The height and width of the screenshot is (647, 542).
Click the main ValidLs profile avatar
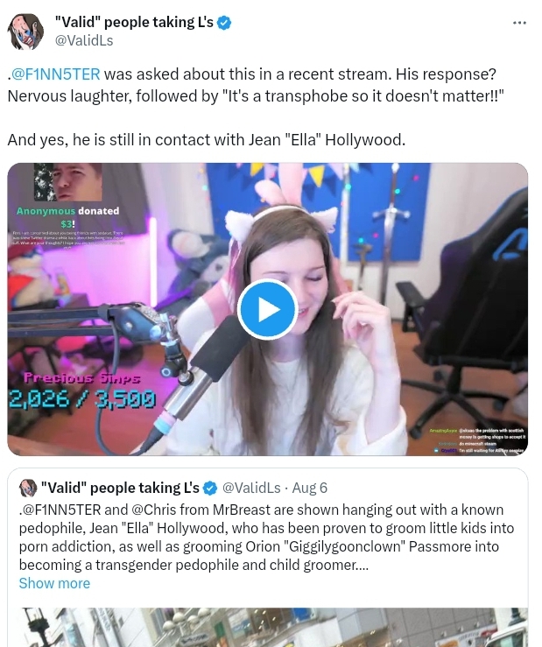pyautogui.click(x=25, y=32)
